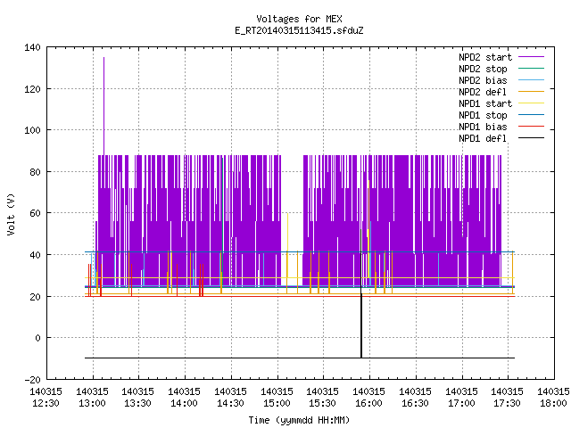Click the y-axis tick value 40
The width and height of the screenshot is (571, 428).
pyautogui.click(x=35, y=255)
